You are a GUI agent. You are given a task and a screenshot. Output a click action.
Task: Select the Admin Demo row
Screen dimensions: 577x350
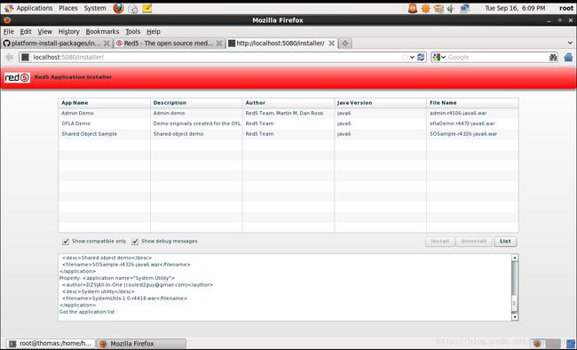[288, 113]
